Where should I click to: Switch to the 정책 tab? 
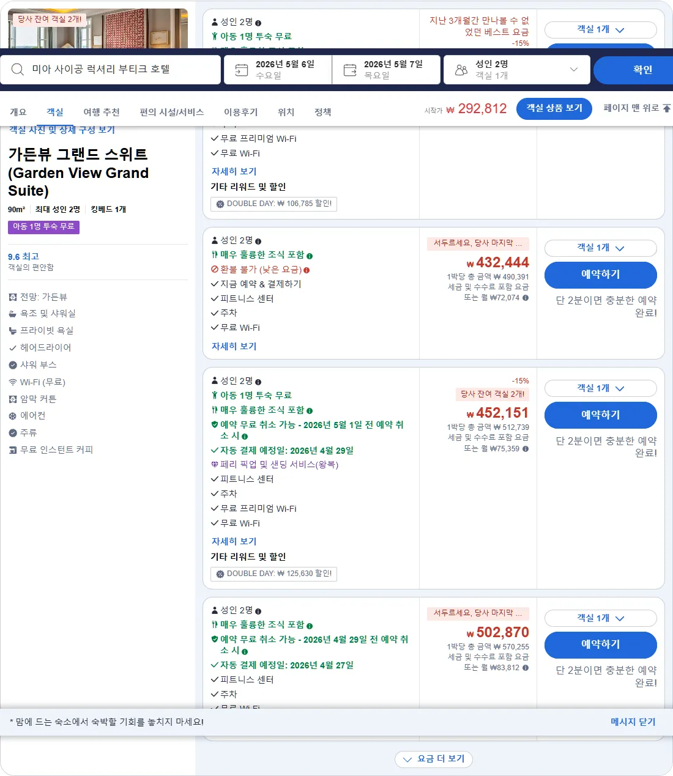(323, 112)
